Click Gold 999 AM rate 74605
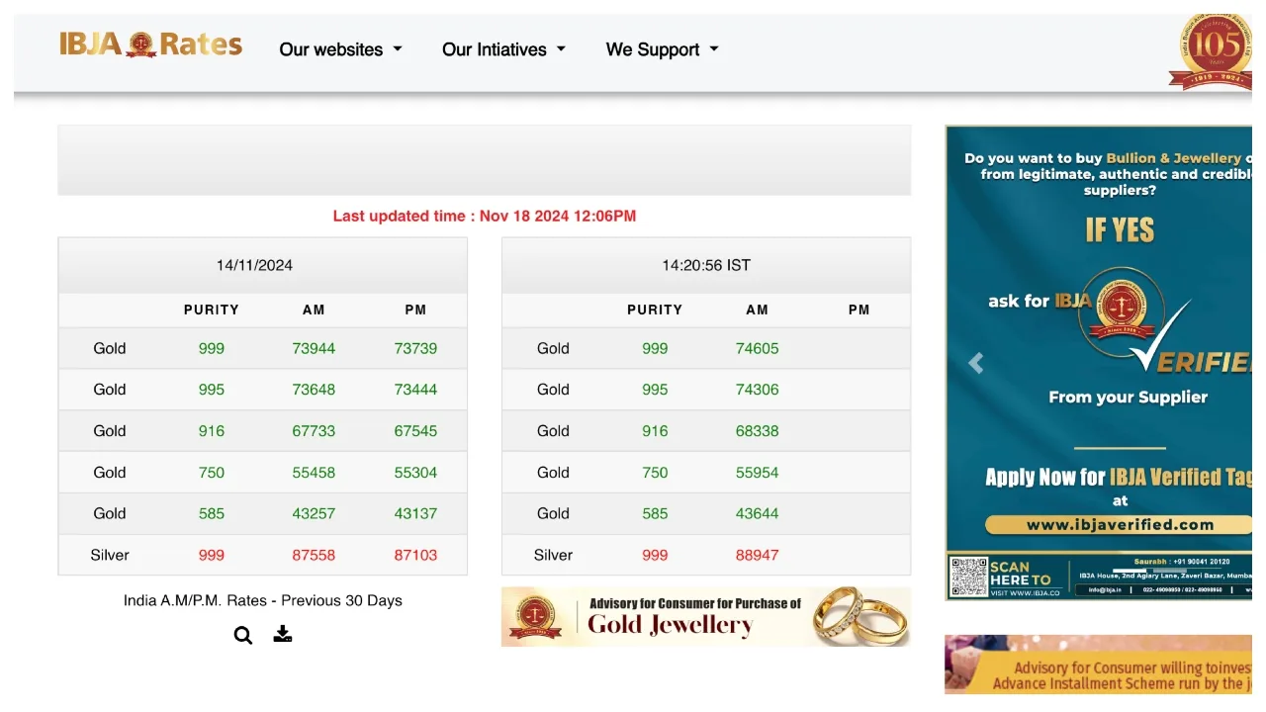This screenshot has height=712, width=1266. (x=757, y=348)
